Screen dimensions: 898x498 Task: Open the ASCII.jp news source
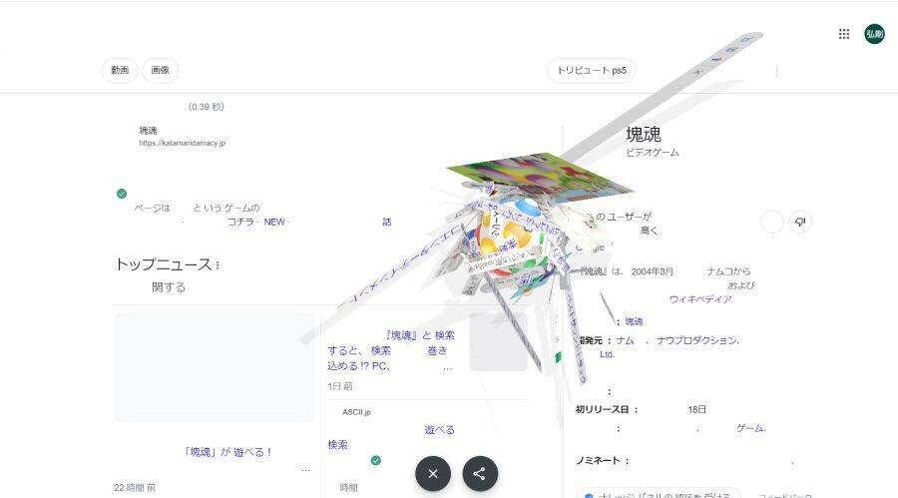point(356,412)
